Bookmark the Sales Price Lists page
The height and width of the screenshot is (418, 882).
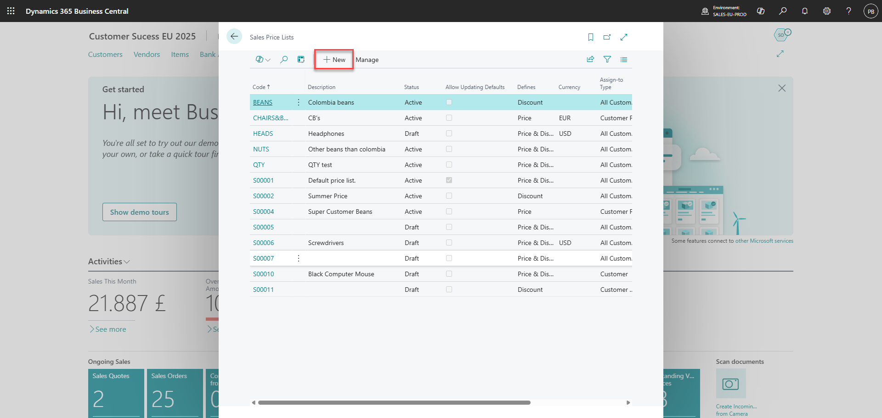[591, 37]
